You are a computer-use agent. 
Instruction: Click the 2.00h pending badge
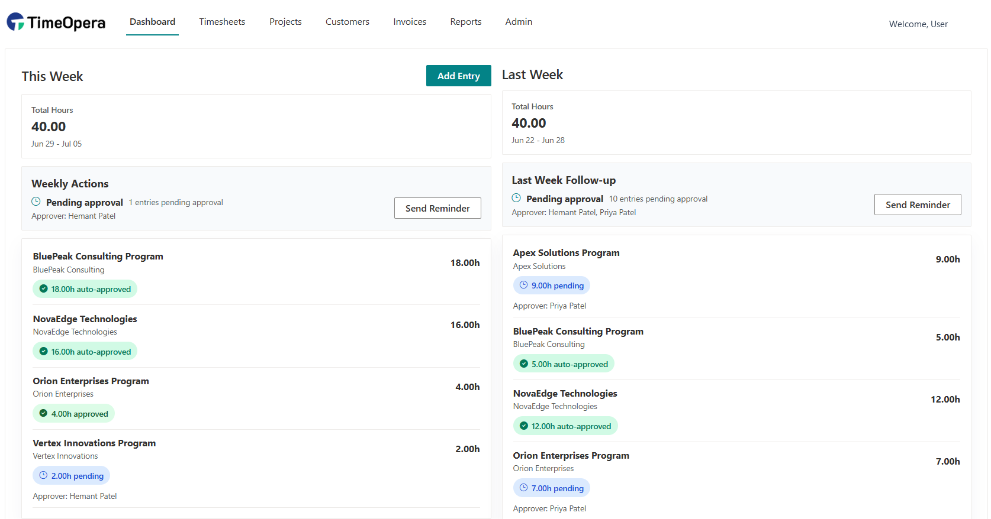coord(71,475)
